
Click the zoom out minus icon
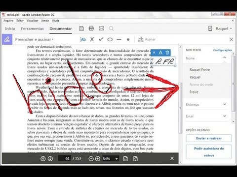(91, 159)
